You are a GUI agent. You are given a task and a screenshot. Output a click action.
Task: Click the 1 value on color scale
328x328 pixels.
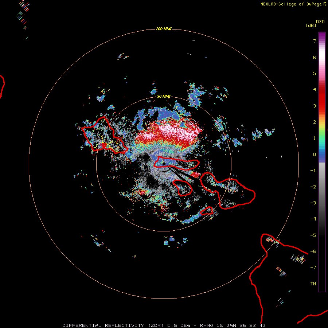315,138
